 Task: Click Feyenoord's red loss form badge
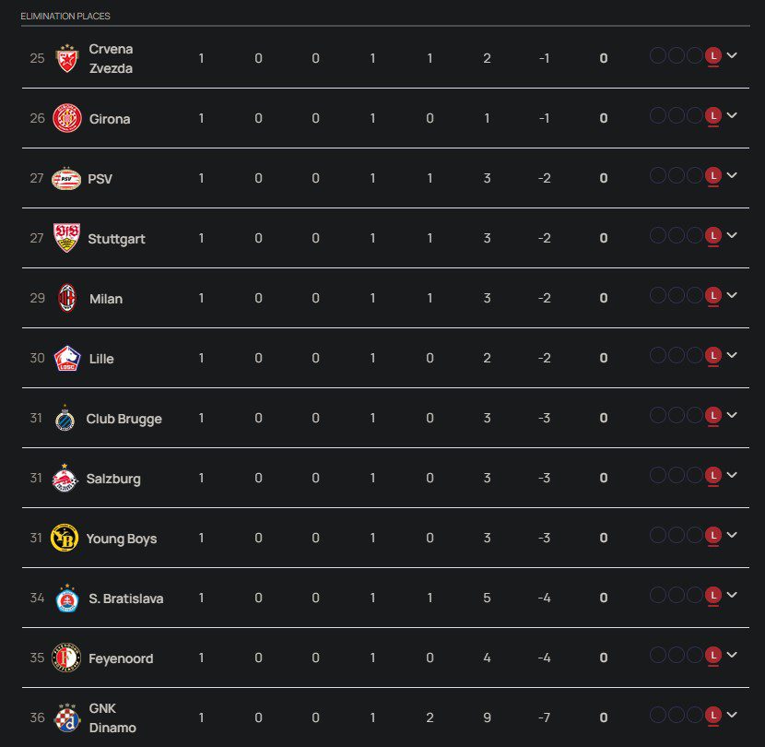712,656
